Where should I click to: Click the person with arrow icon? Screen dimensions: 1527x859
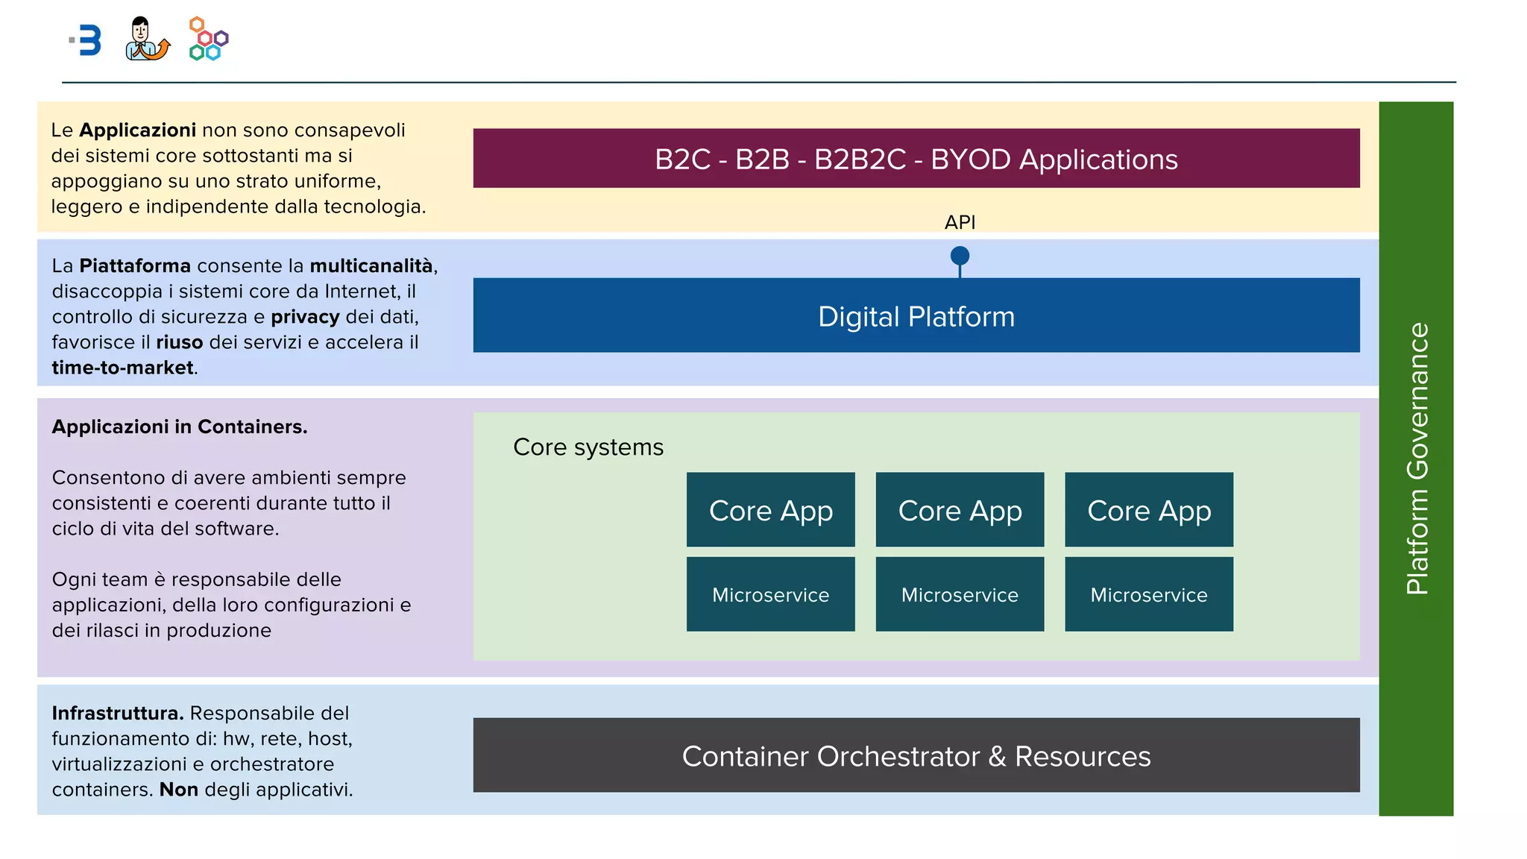[147, 39]
